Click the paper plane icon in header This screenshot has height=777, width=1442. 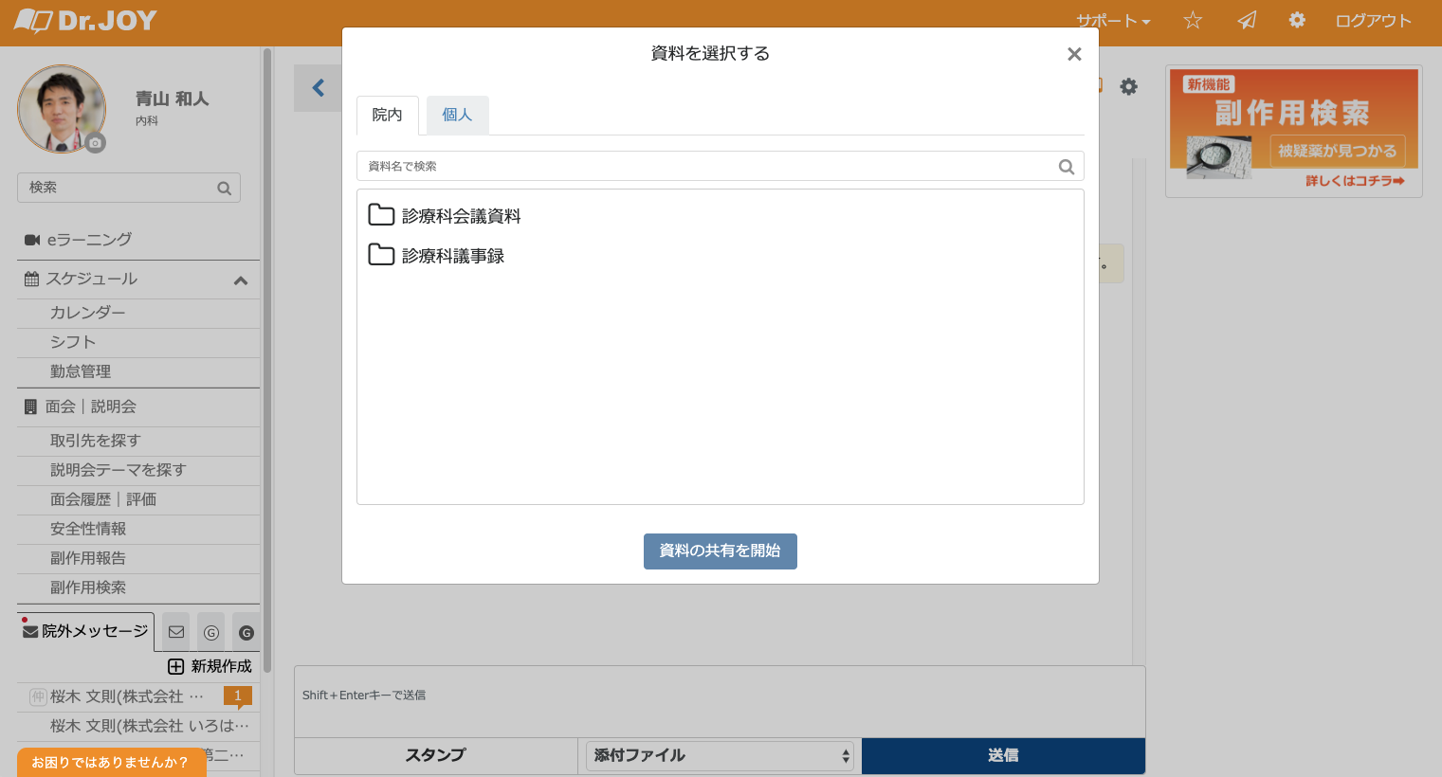[1247, 21]
